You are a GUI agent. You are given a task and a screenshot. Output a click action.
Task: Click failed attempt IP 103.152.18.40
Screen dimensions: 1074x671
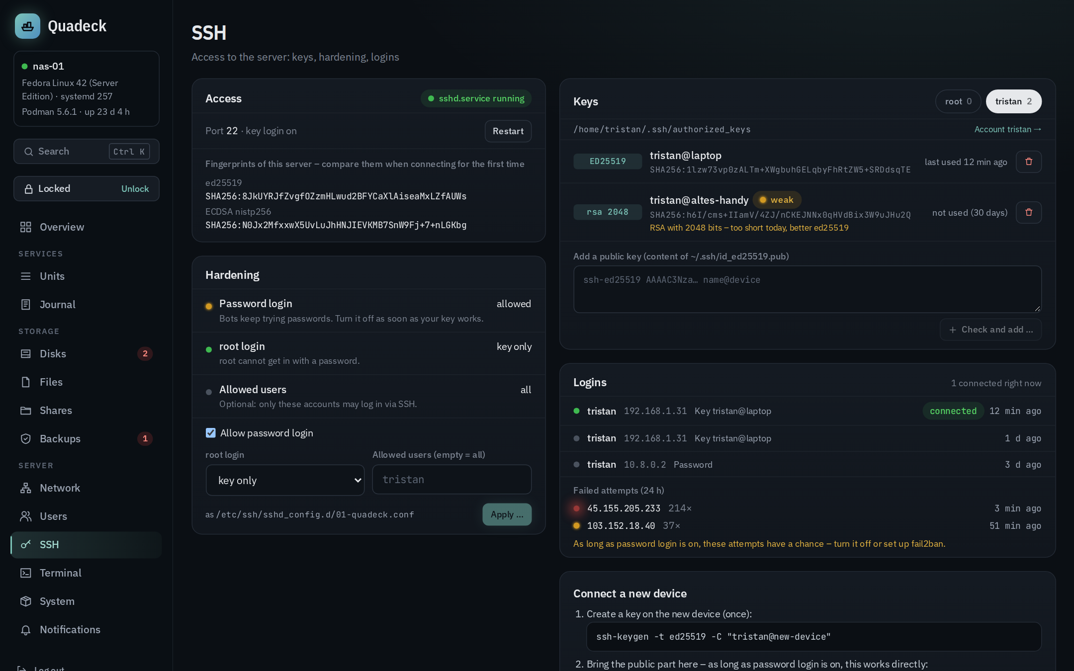(621, 526)
